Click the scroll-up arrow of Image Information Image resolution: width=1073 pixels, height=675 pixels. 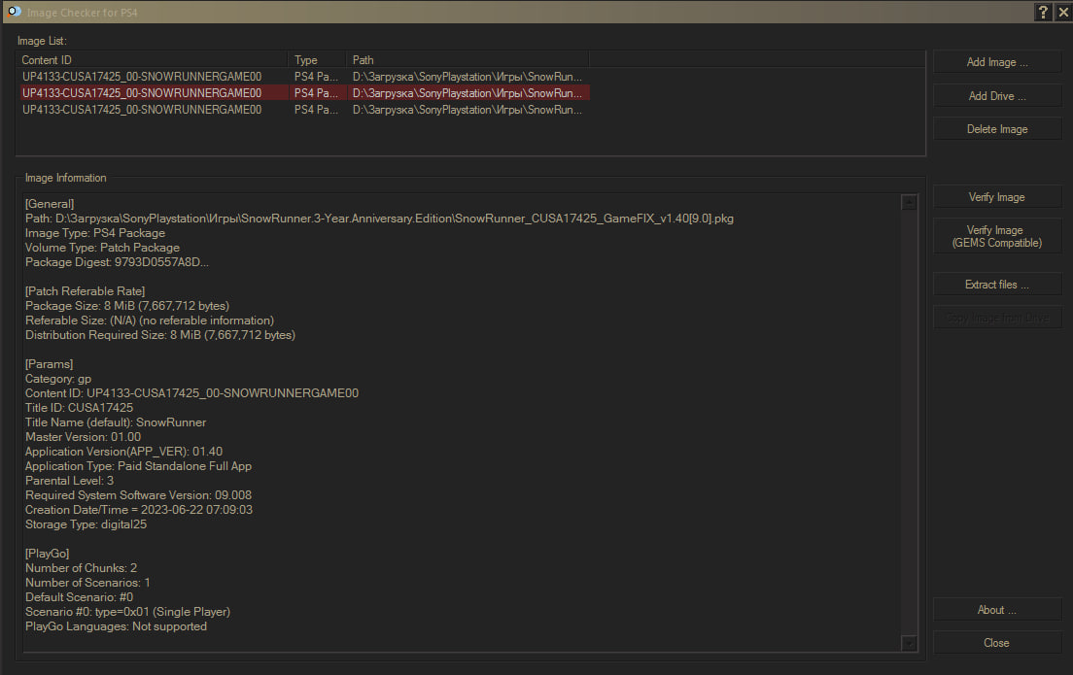[909, 202]
